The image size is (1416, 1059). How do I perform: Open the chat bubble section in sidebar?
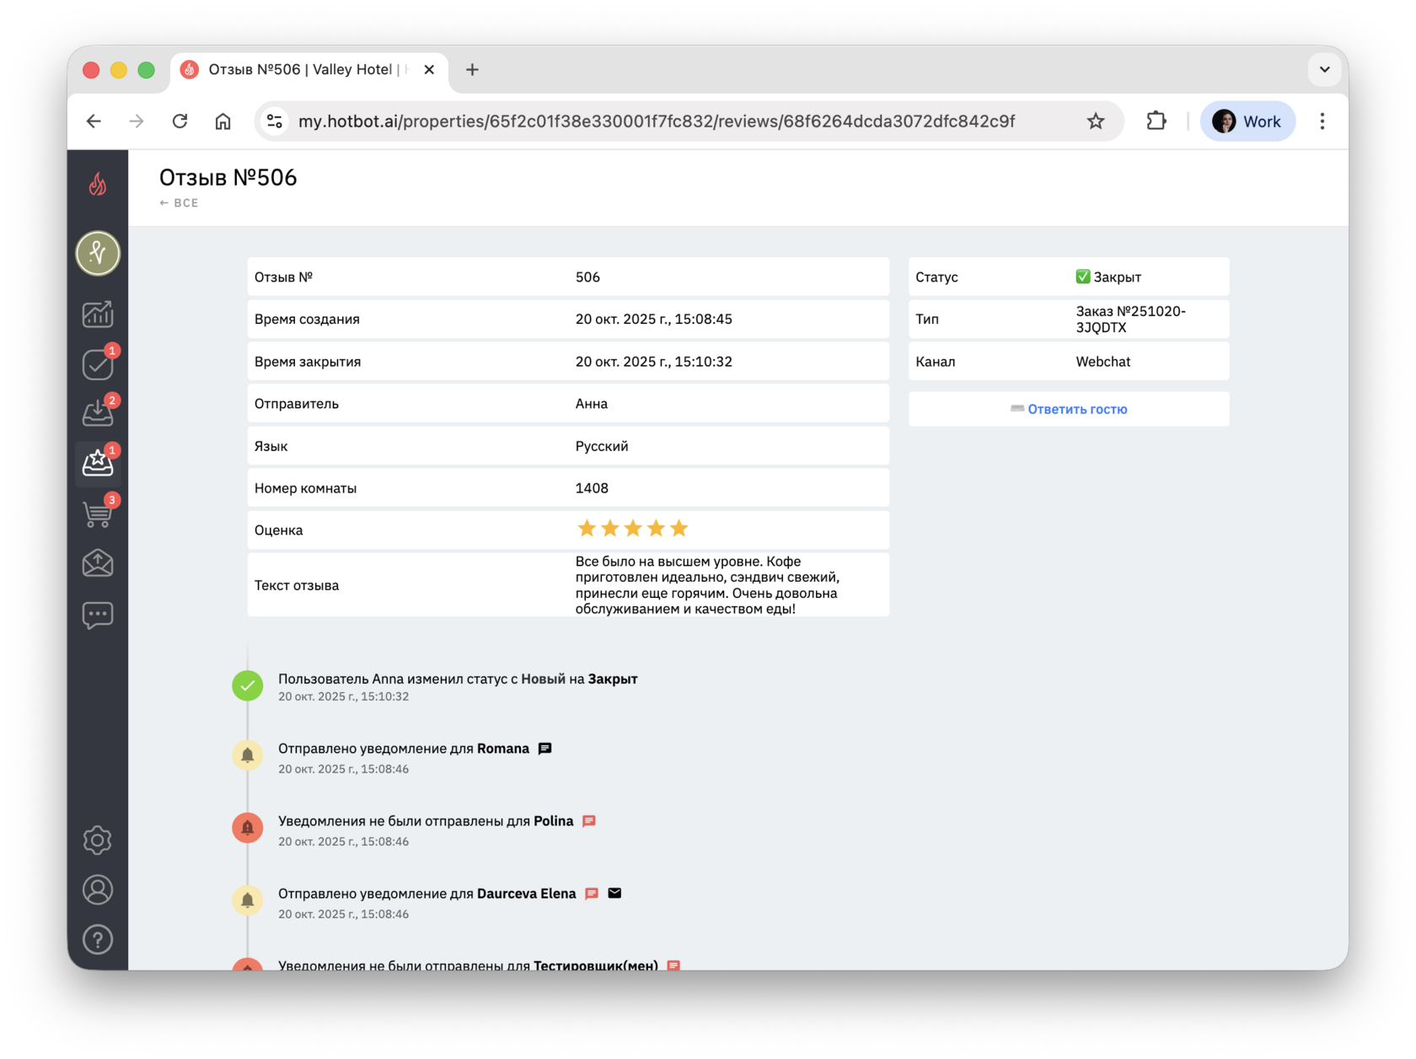click(98, 616)
